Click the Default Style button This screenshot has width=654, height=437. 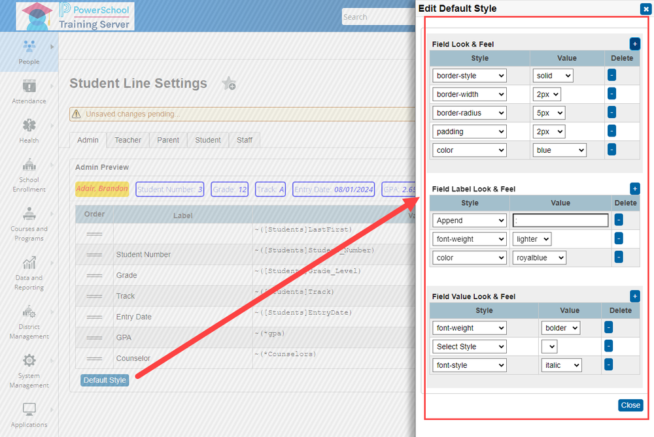tap(105, 380)
